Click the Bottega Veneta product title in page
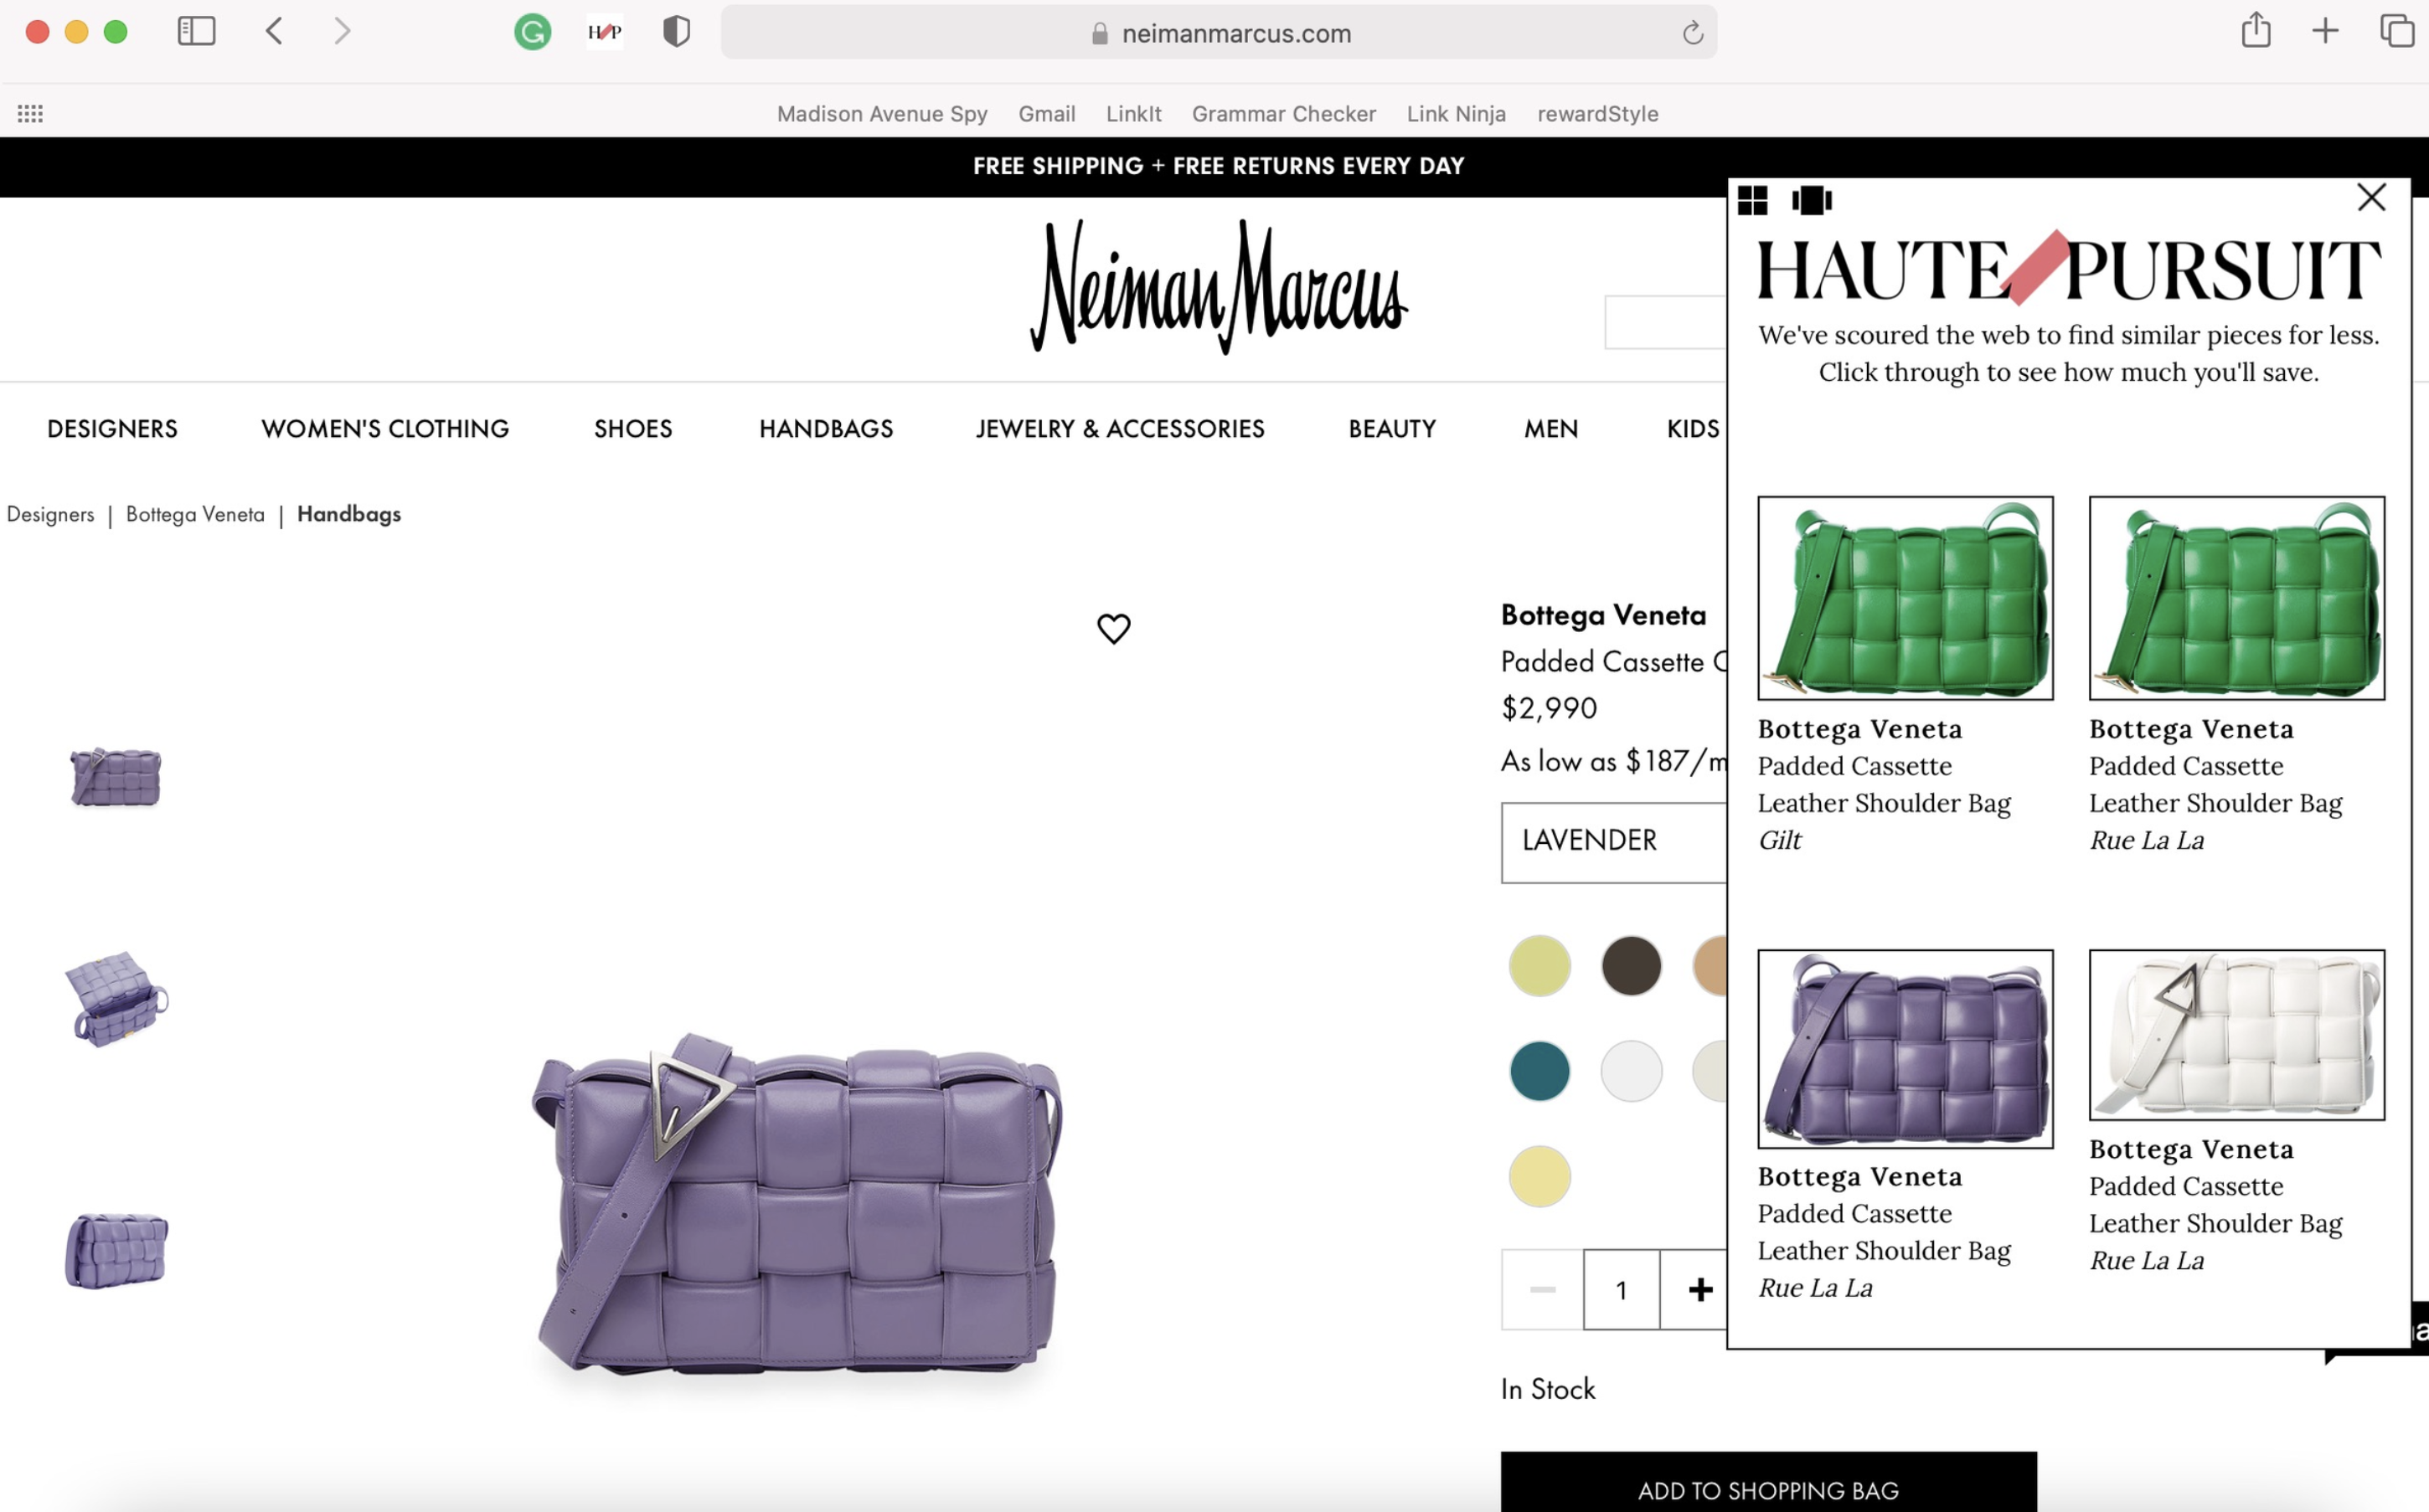Screen dimensions: 2429x1512 coord(1604,615)
